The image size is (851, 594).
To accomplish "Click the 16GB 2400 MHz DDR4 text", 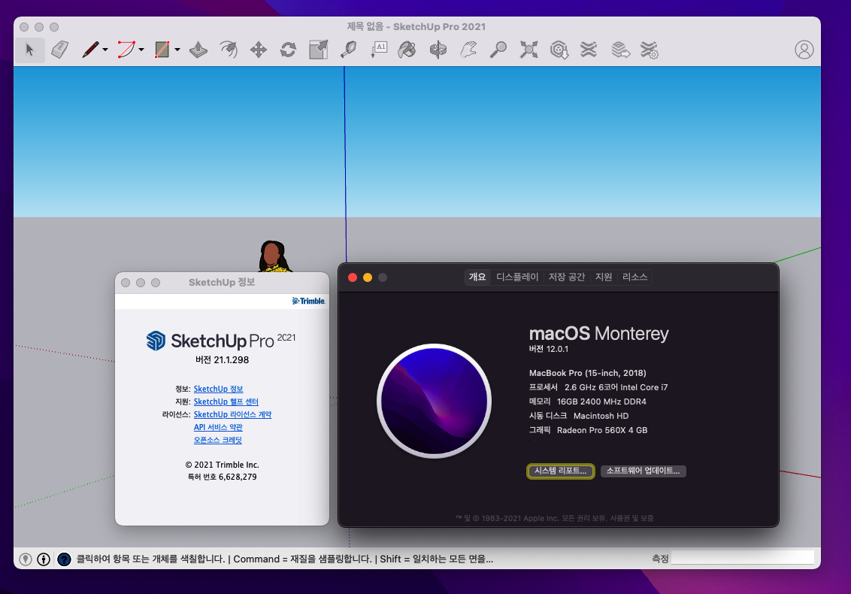I will (x=601, y=402).
